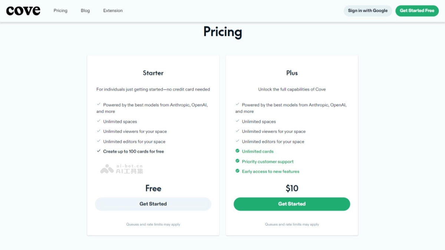This screenshot has height=250, width=445.
Task: Click checkmark by Starter Unlimited viewers
Action: click(99, 131)
